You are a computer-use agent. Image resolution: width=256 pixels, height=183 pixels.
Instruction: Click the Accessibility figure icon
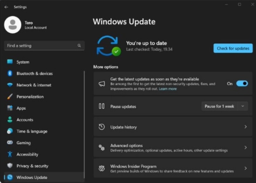click(9, 154)
